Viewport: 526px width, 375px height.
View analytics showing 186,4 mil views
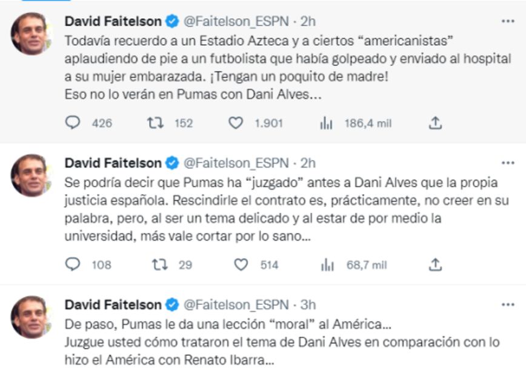(x=327, y=123)
